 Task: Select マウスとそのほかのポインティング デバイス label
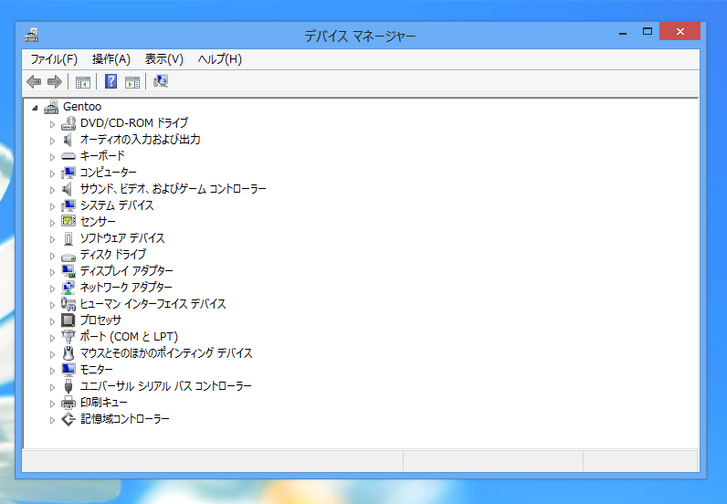(166, 353)
